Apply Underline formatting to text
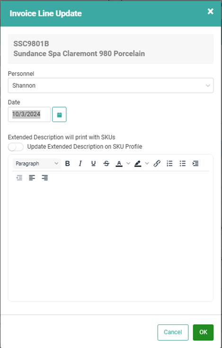 point(93,163)
